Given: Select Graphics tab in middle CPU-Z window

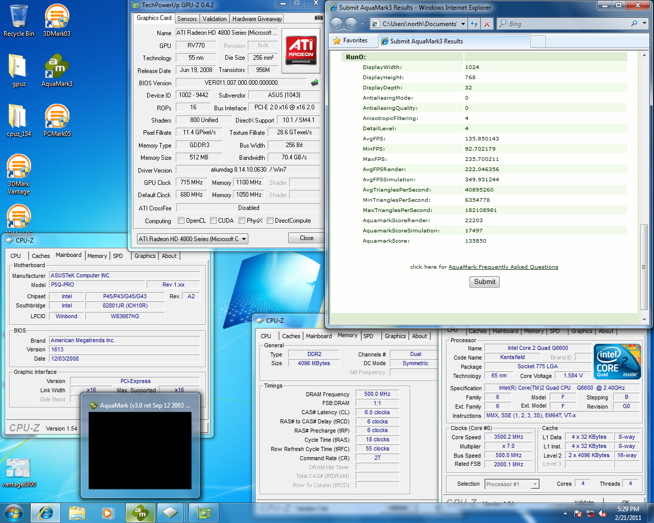Looking at the screenshot, I should point(395,336).
